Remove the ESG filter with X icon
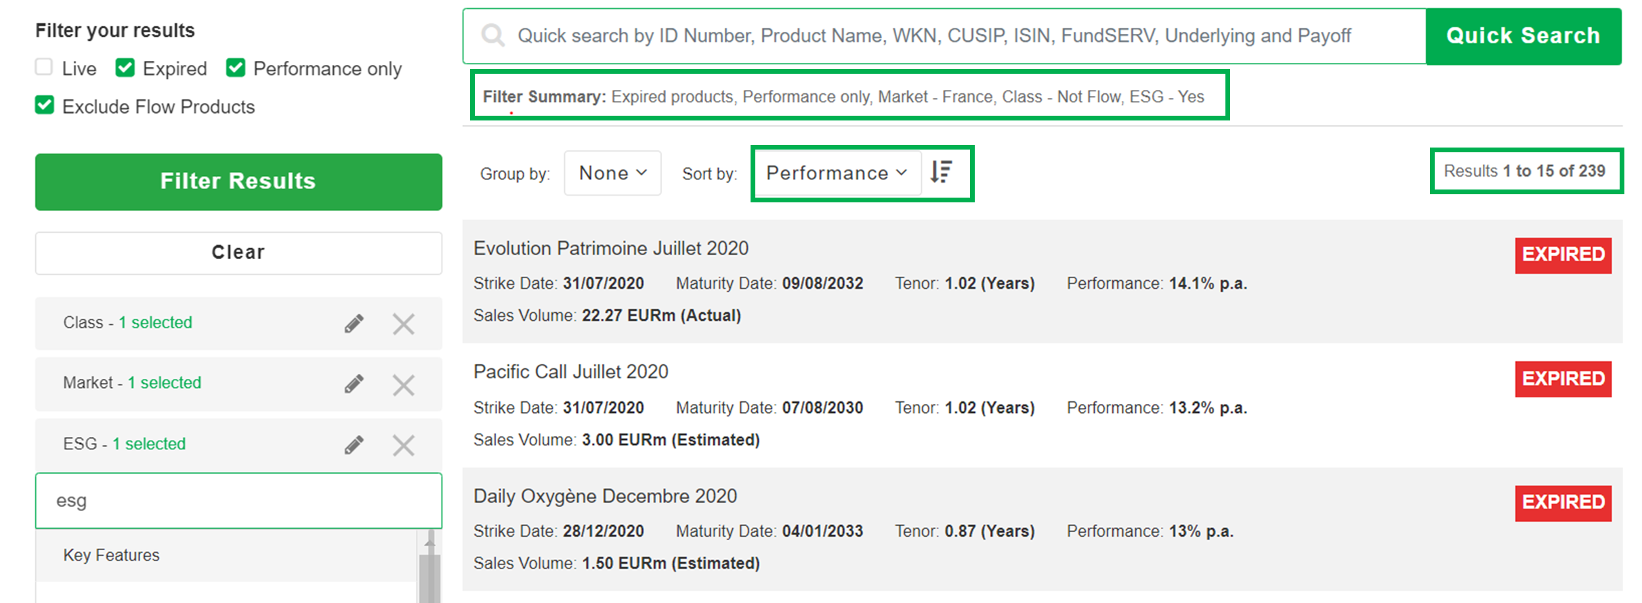This screenshot has width=1642, height=603. pyautogui.click(x=404, y=445)
